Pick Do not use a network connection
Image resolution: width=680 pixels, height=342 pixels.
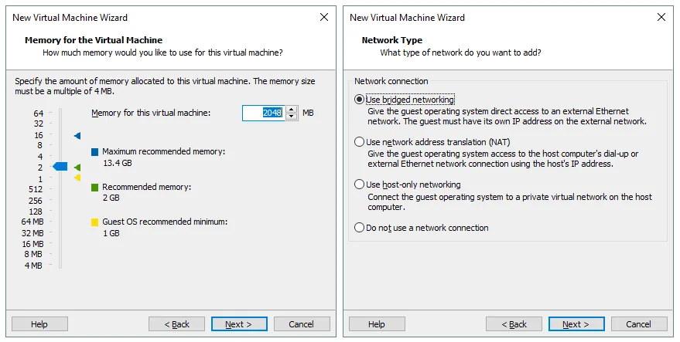359,228
